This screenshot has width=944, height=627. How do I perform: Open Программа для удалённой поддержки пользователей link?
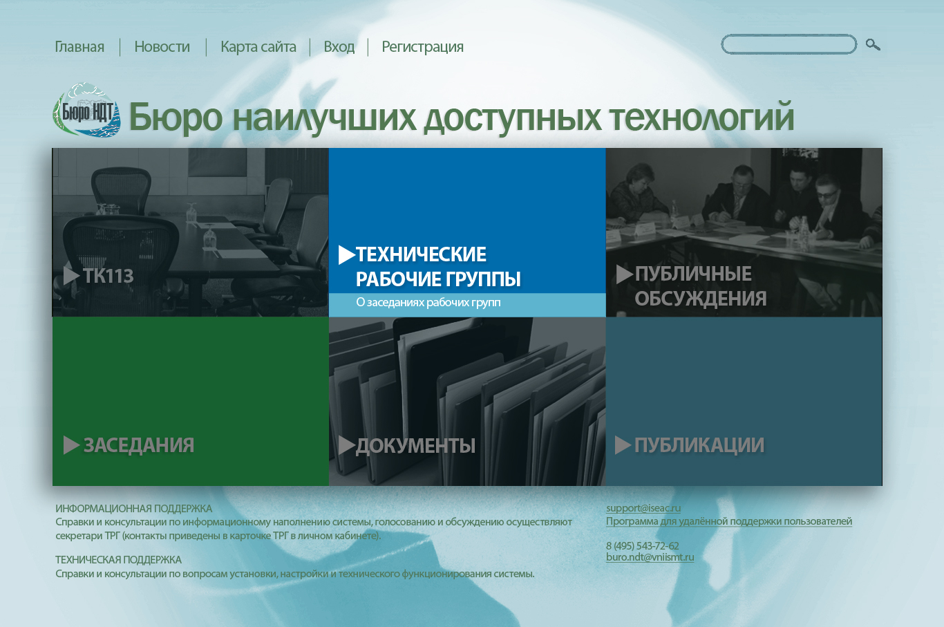click(x=729, y=521)
